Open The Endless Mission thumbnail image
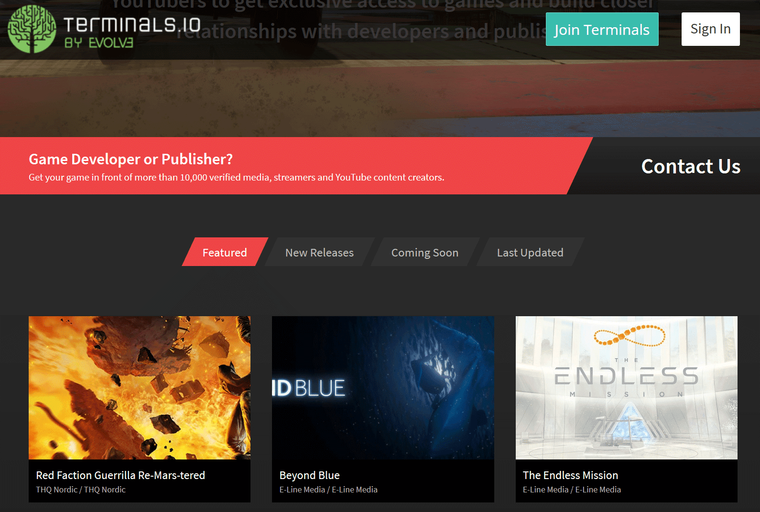 click(626, 387)
